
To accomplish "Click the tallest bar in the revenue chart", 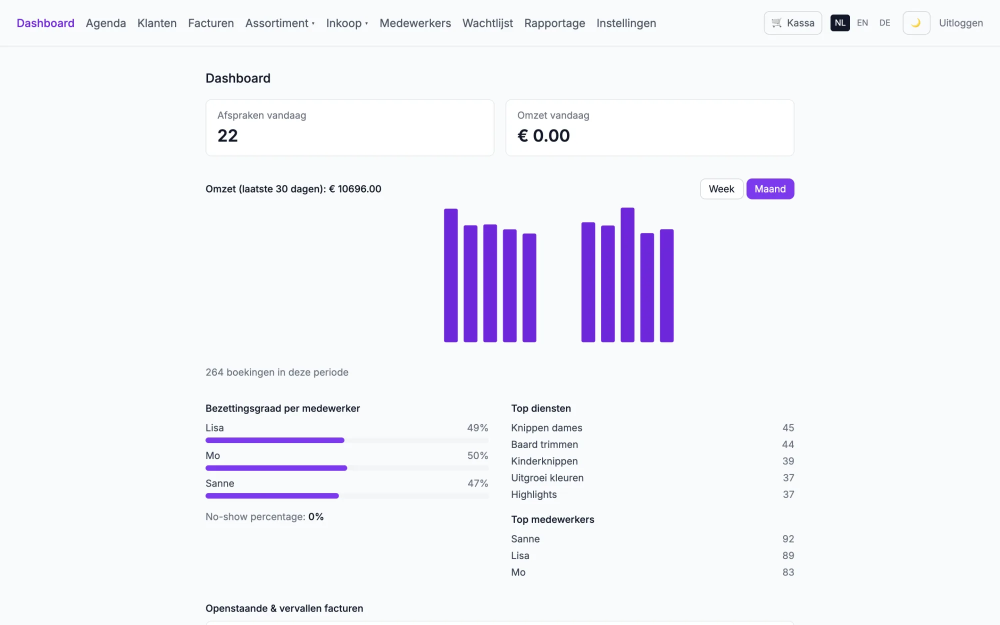I will pyautogui.click(x=627, y=275).
